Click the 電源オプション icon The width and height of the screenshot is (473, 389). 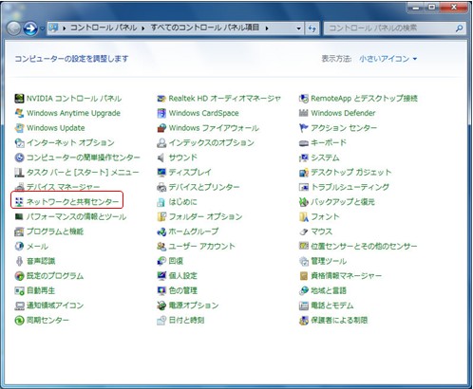click(x=161, y=306)
